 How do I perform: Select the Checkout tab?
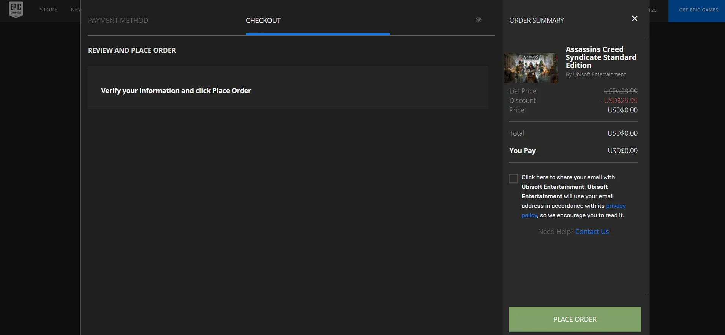tap(263, 21)
